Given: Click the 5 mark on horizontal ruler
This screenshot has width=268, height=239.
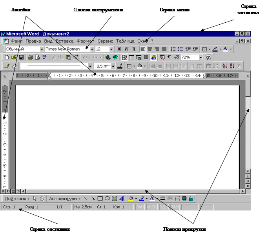Looking at the screenshot, I should (x=102, y=76).
